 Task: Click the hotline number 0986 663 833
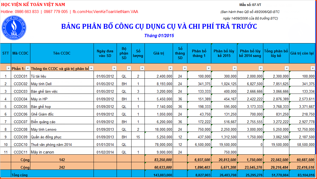(26, 12)
